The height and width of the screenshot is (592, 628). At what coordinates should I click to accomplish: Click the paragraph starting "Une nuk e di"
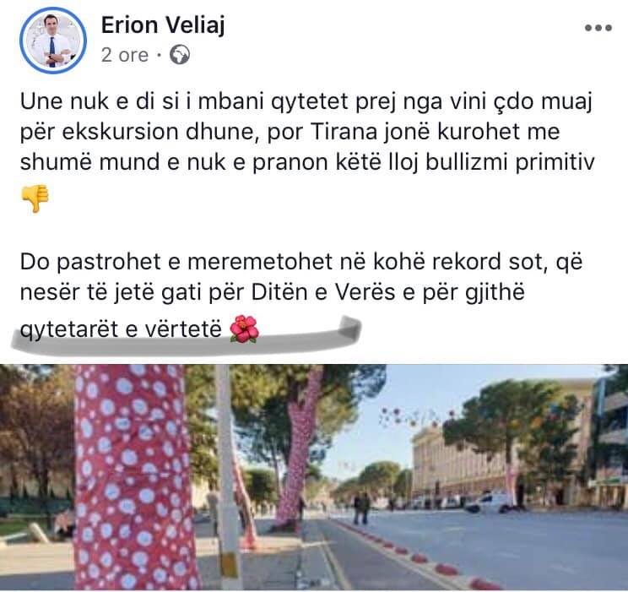tap(307, 132)
